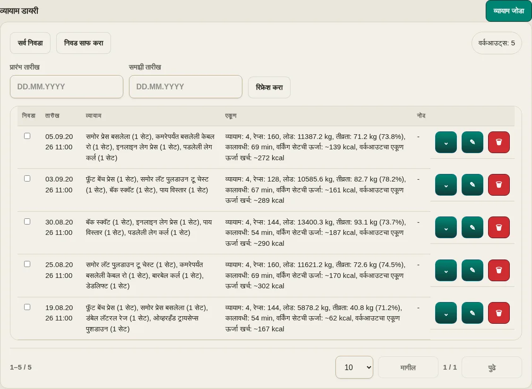
Task: Click the date 03.09.2026 11:00
Action: 59,185
